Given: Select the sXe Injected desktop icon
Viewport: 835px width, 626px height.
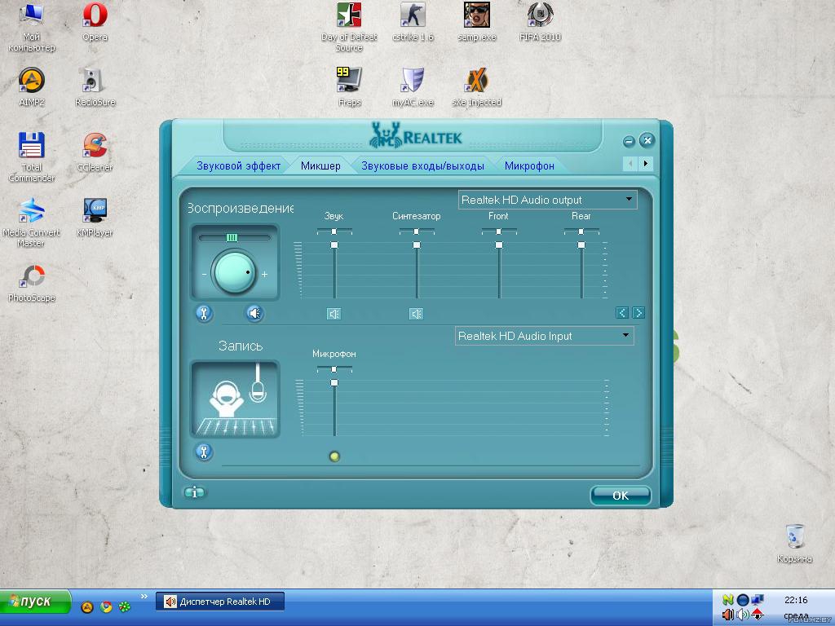Looking at the screenshot, I should pos(476,86).
